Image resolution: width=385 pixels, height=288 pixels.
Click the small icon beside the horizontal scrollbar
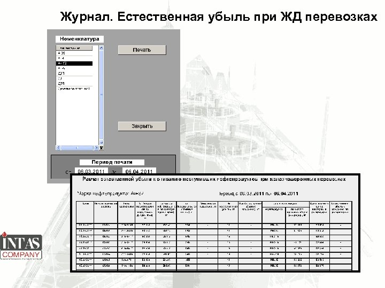click(x=101, y=148)
